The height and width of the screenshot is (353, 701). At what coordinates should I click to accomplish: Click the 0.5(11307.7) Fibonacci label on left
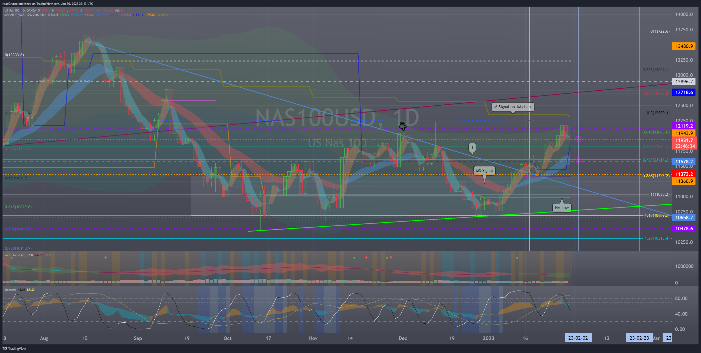point(16,178)
